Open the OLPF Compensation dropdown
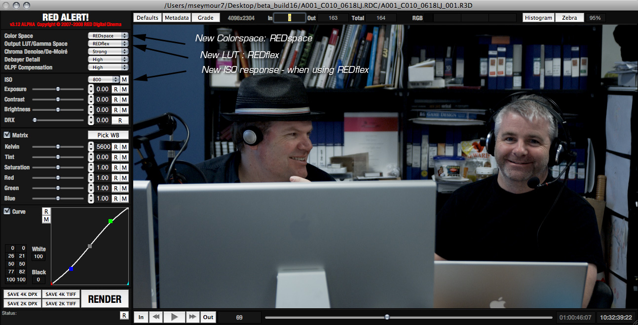 [108, 67]
